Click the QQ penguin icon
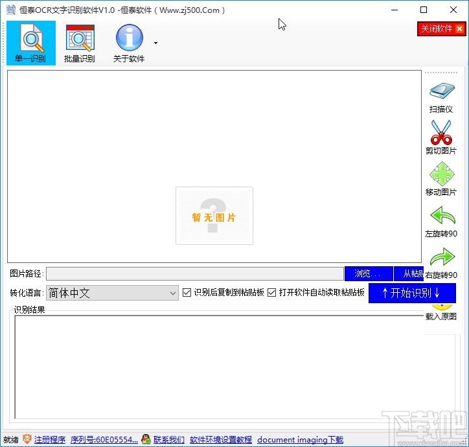The image size is (469, 447). pyautogui.click(x=146, y=439)
